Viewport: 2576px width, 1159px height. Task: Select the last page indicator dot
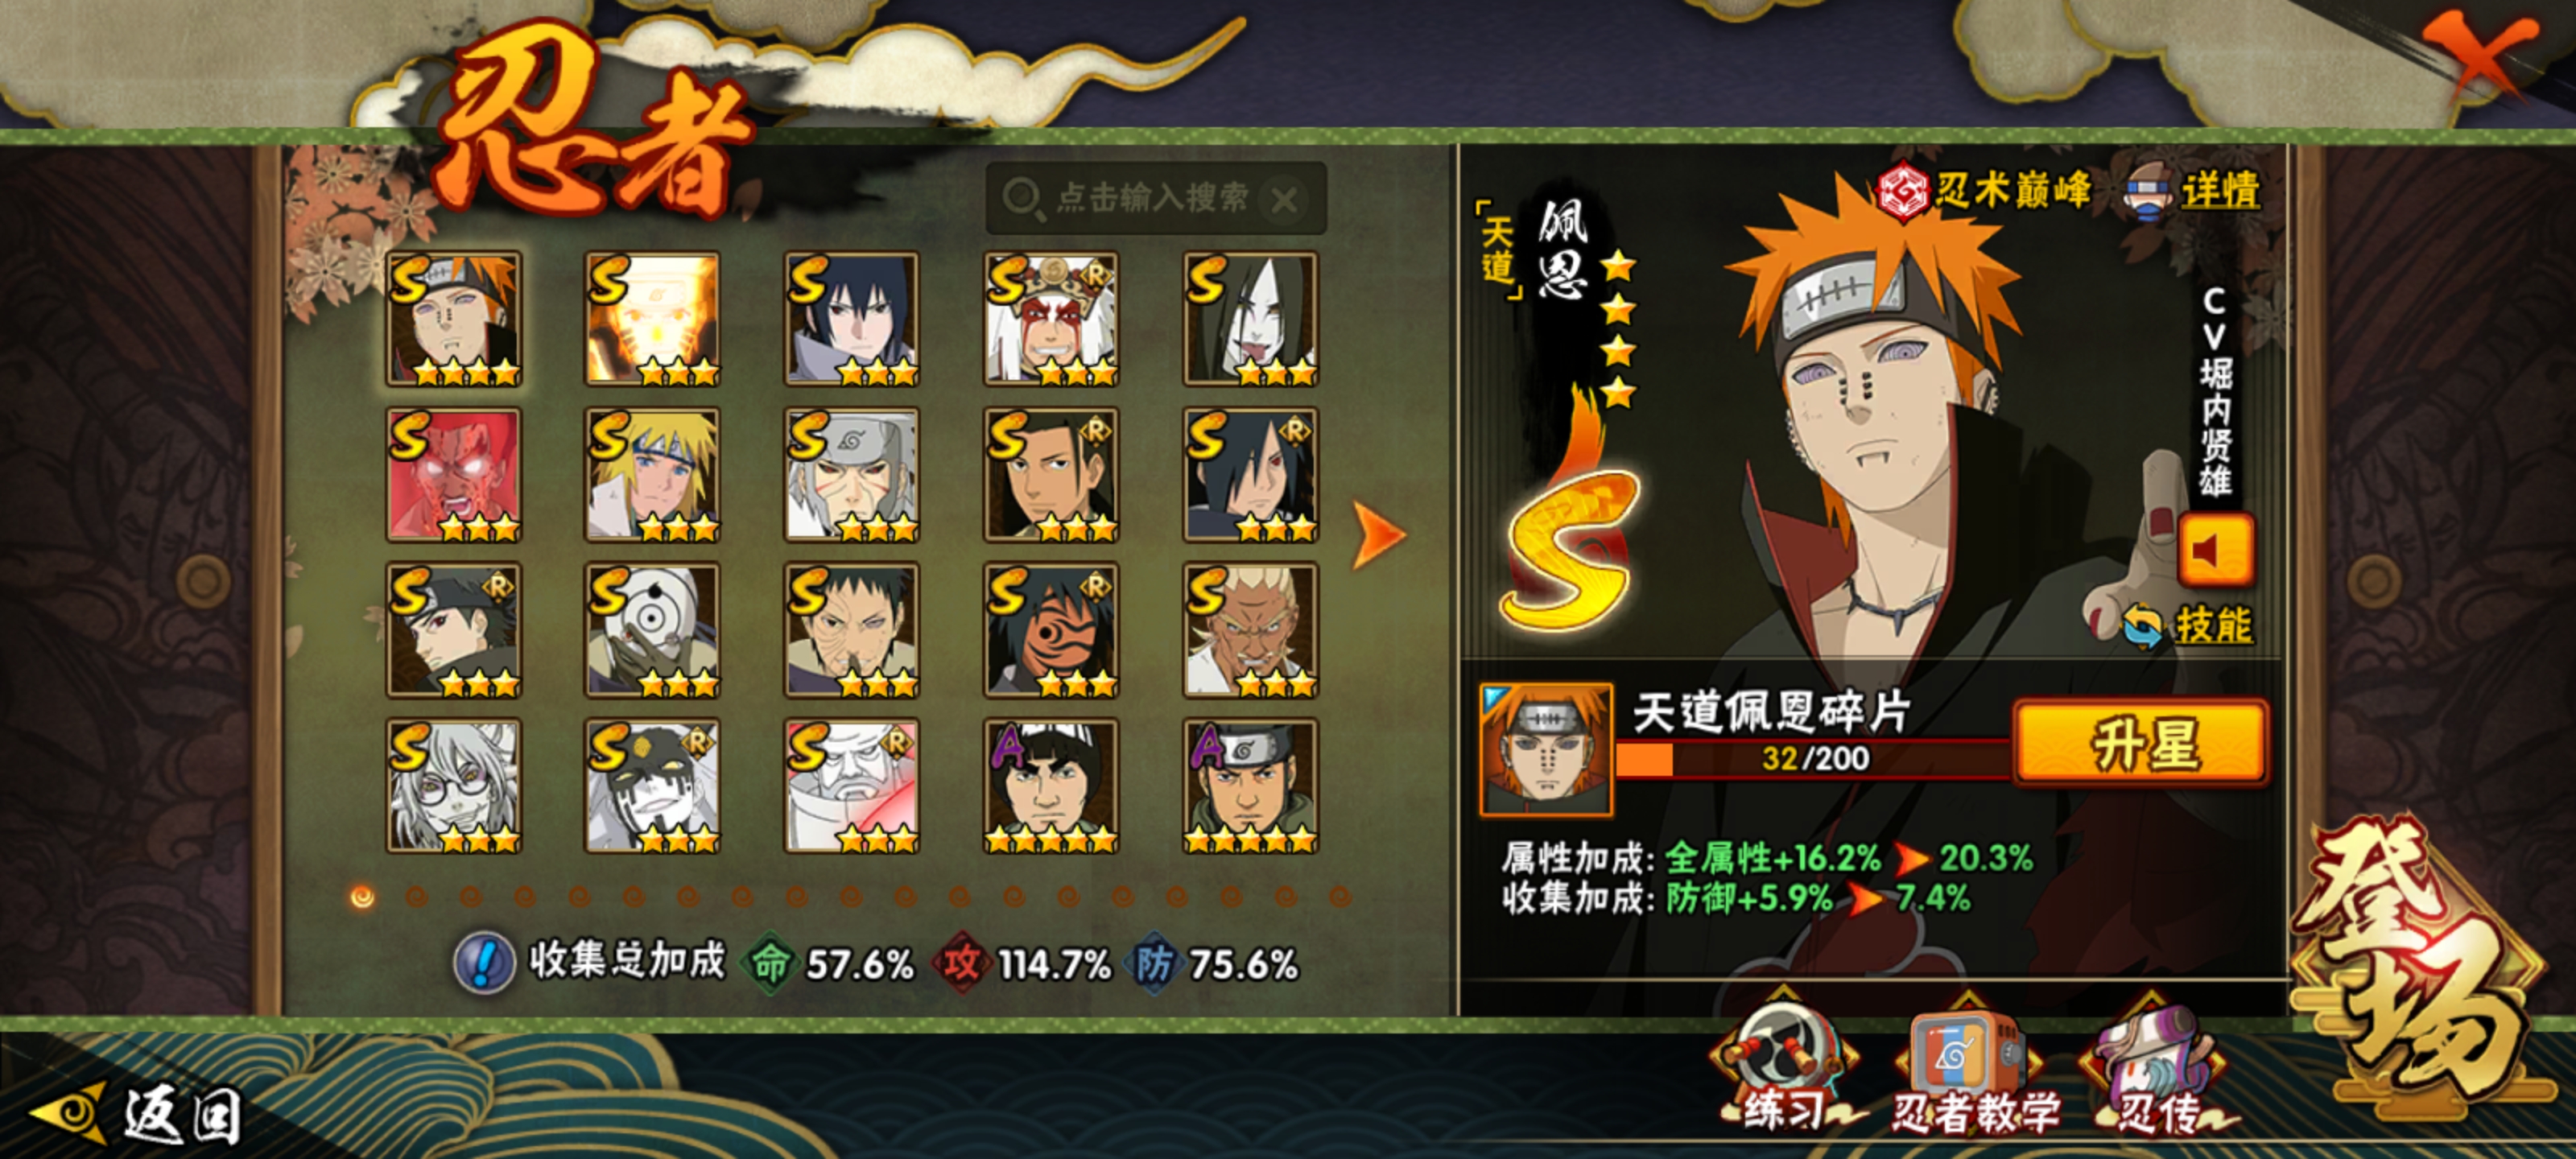[x=1340, y=897]
